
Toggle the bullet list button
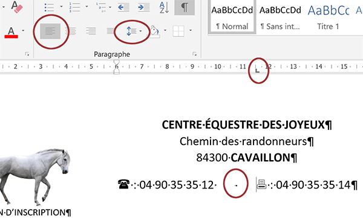coord(50,7)
